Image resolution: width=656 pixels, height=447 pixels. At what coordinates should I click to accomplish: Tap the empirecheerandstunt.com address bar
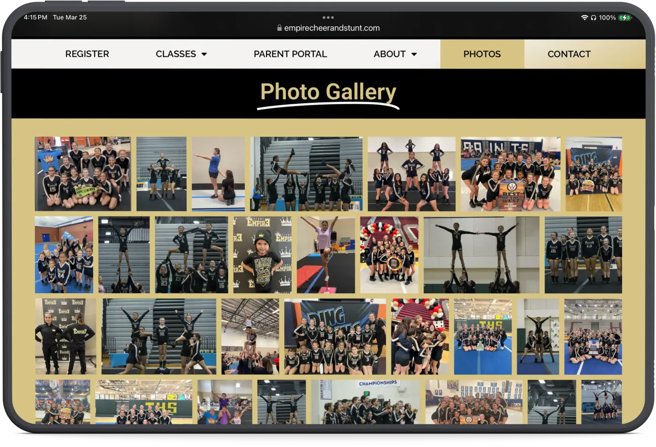point(331,28)
